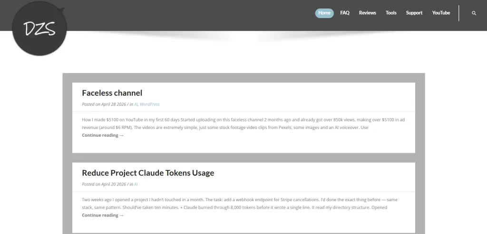
Task: Open the Faceless channel post title
Action: (x=112, y=93)
